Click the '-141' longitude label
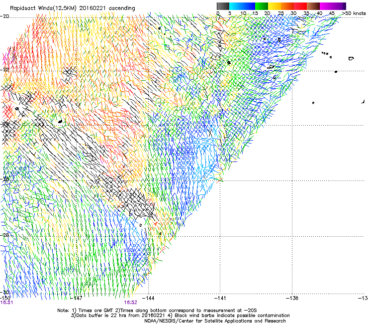The image size is (368, 324). coord(220,298)
